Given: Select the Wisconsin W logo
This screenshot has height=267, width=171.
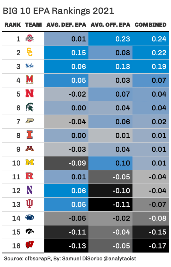Looking at the screenshot, I should [30, 246].
